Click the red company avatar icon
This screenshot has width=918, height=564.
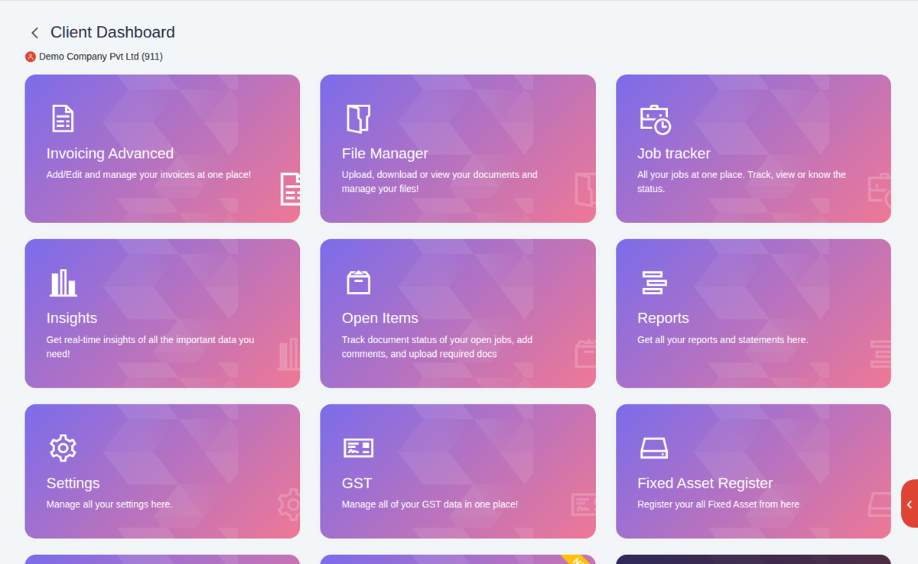pyautogui.click(x=31, y=57)
